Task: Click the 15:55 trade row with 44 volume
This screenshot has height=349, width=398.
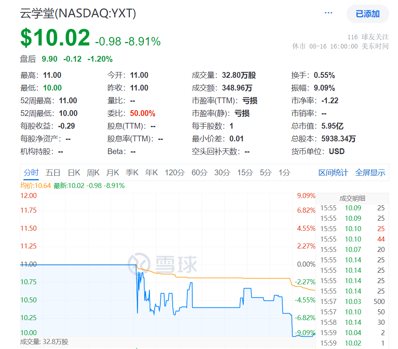Action: pos(352,239)
